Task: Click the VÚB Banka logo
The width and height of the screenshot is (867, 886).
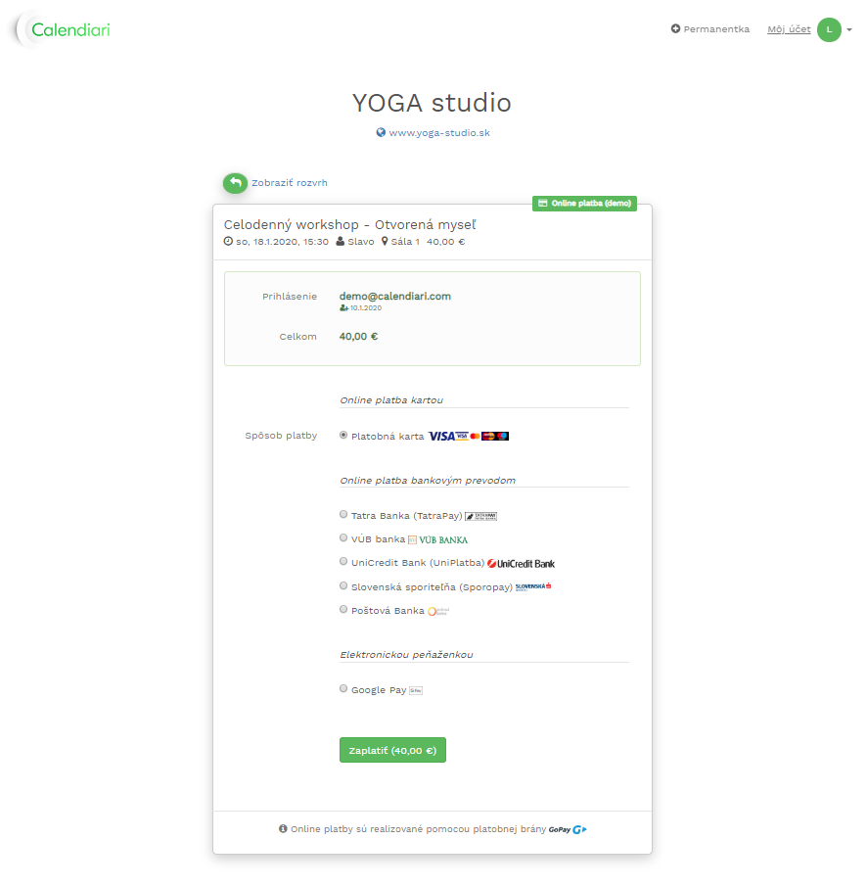Action: click(x=437, y=539)
